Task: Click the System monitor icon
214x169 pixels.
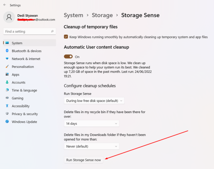Action: tap(7, 43)
